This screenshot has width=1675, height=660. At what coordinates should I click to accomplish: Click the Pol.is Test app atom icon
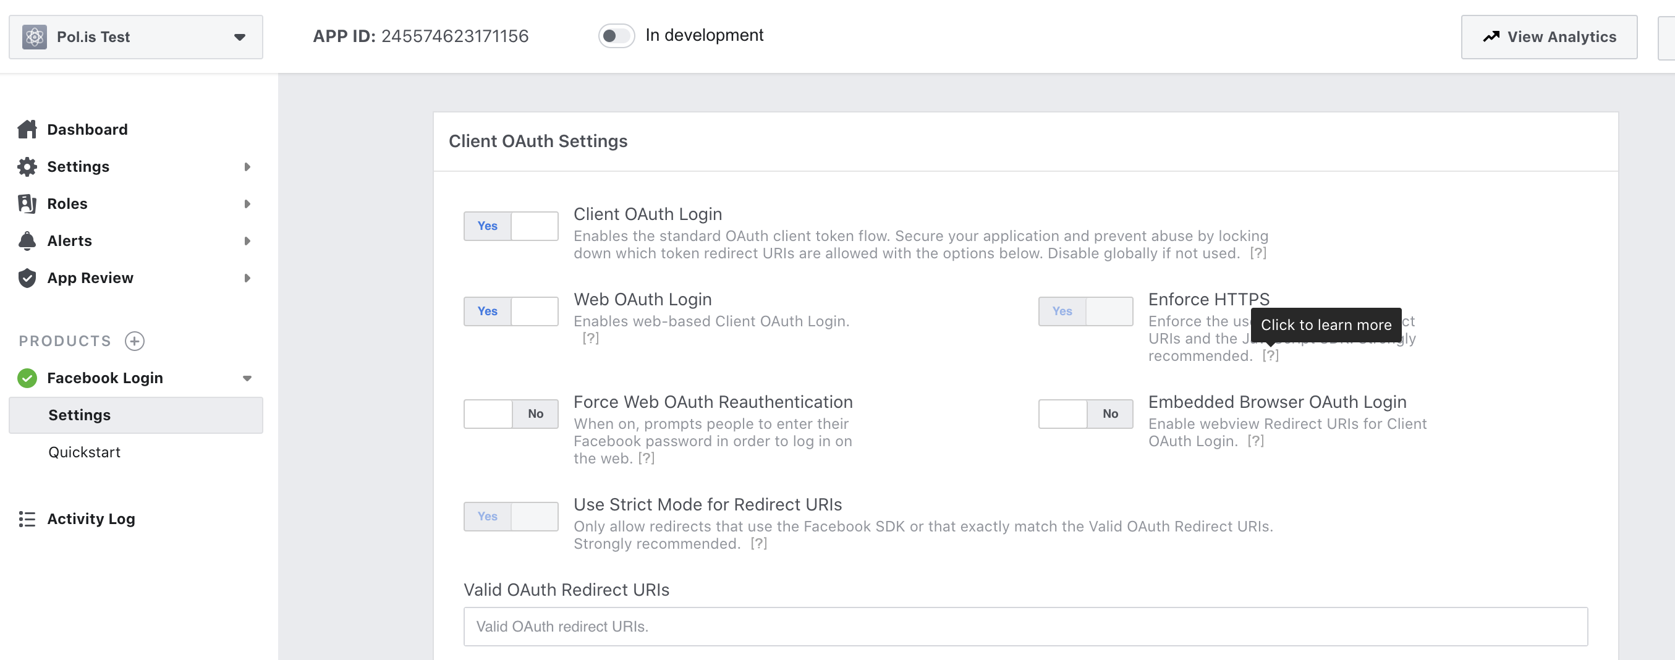(35, 37)
